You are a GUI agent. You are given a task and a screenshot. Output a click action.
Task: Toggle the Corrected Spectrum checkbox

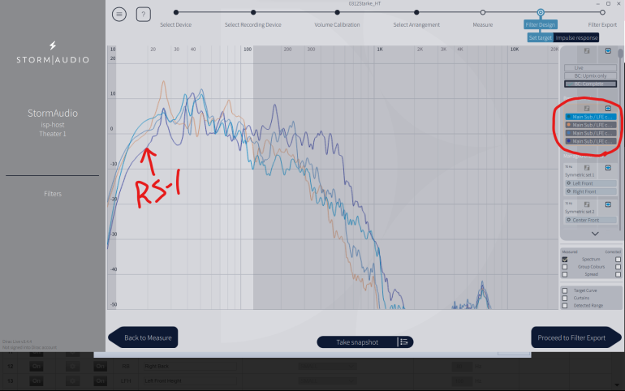tap(618, 260)
